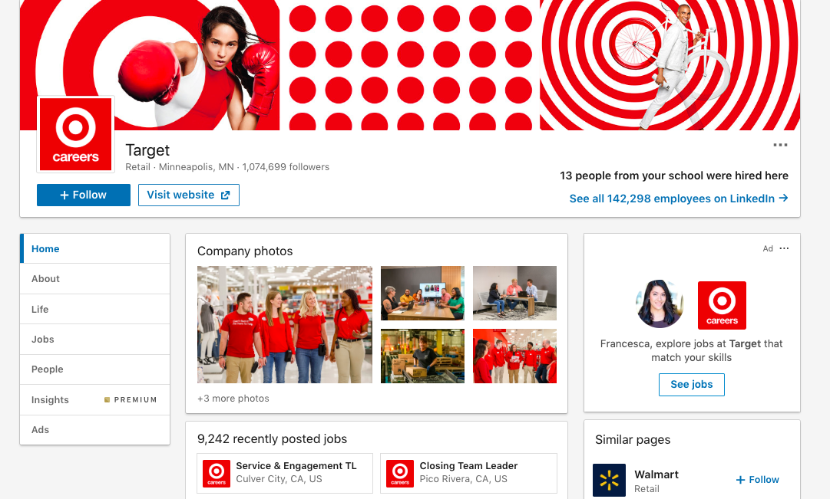The height and width of the screenshot is (499, 830).
Task: Click the '13 people from your school were hired here' text
Action: [x=674, y=176]
